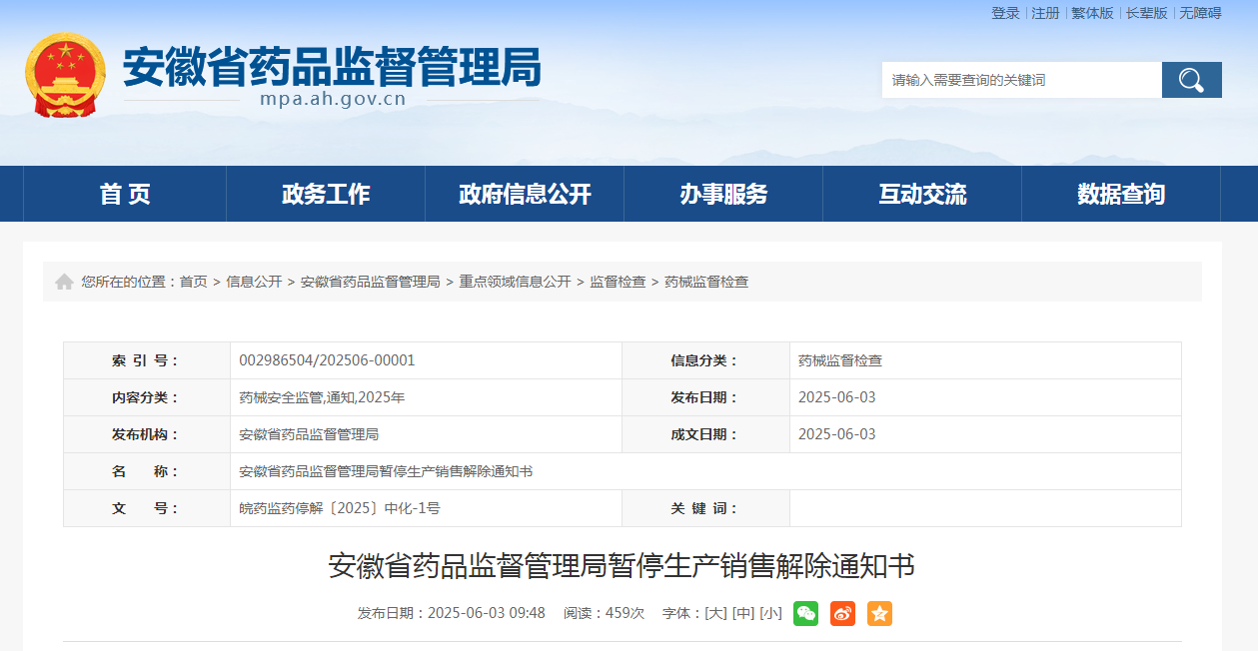Click publish time 2025-06-03 09:48
The width and height of the screenshot is (1258, 651).
click(x=487, y=613)
